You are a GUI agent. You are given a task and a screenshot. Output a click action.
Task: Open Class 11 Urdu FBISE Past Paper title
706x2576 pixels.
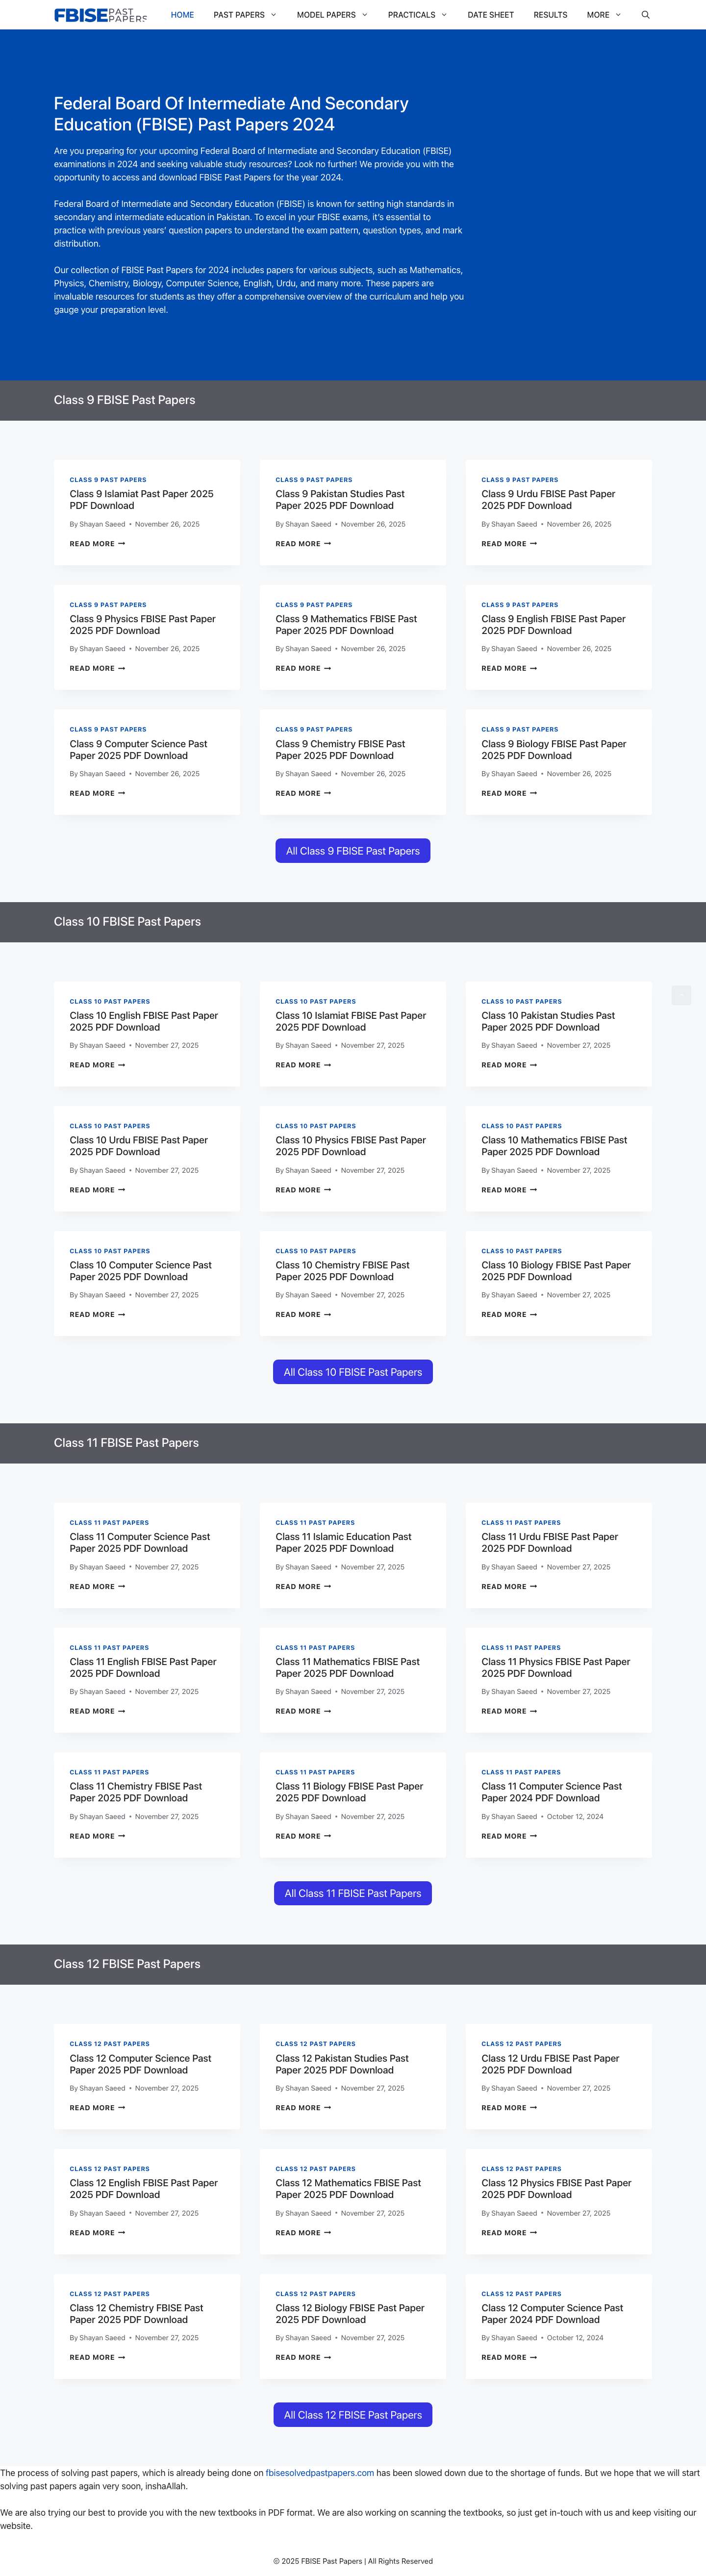pos(549,1542)
